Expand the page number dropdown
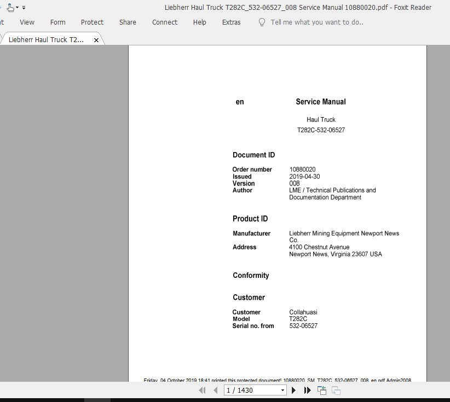Viewport: 450px width, 402px height. click(x=282, y=391)
